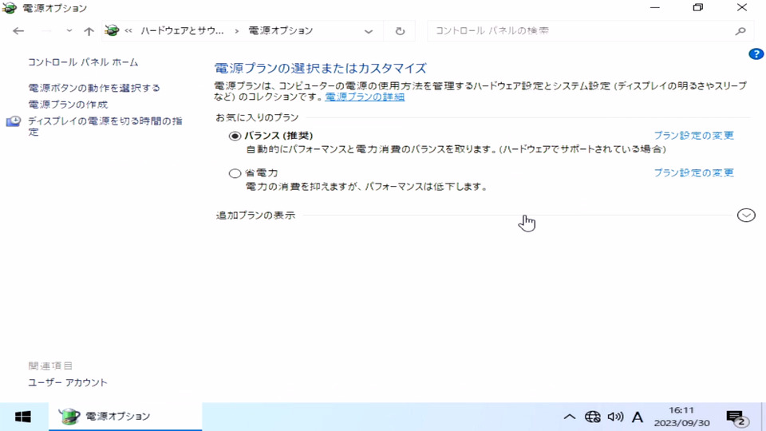This screenshot has height=431, width=766.
Task: Go up one level with up arrow
Action: [x=89, y=31]
